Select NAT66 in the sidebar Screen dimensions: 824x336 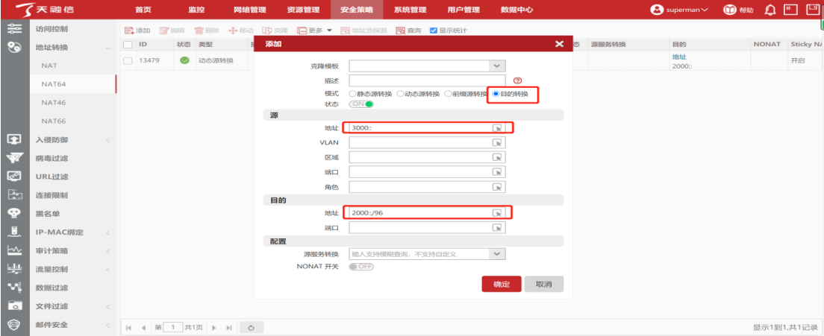tap(54, 121)
